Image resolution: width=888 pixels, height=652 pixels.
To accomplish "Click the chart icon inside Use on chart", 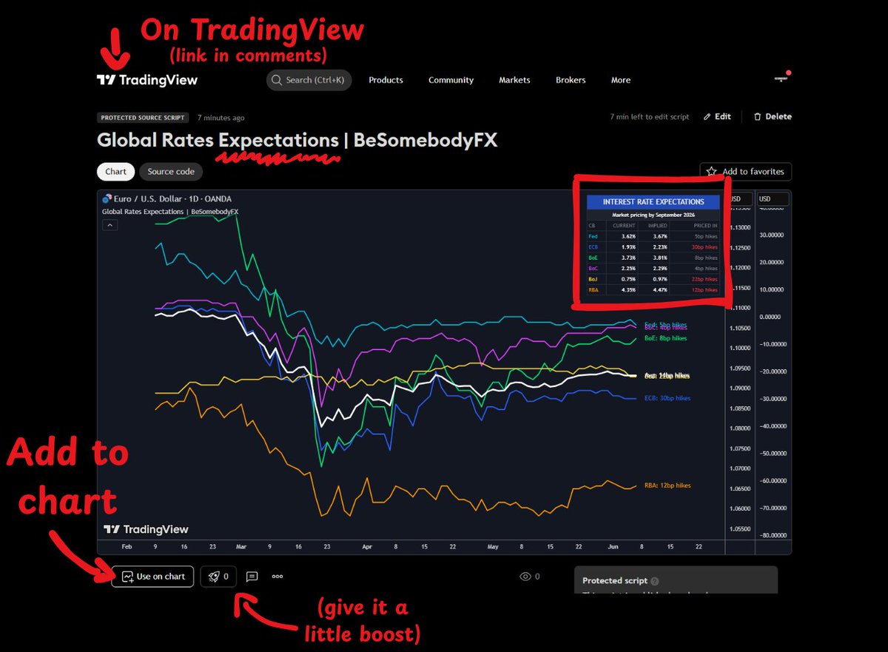I will 127,577.
